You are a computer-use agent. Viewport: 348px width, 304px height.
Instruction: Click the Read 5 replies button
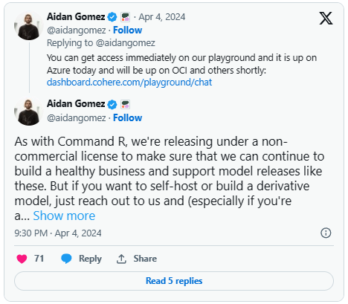tap(174, 281)
